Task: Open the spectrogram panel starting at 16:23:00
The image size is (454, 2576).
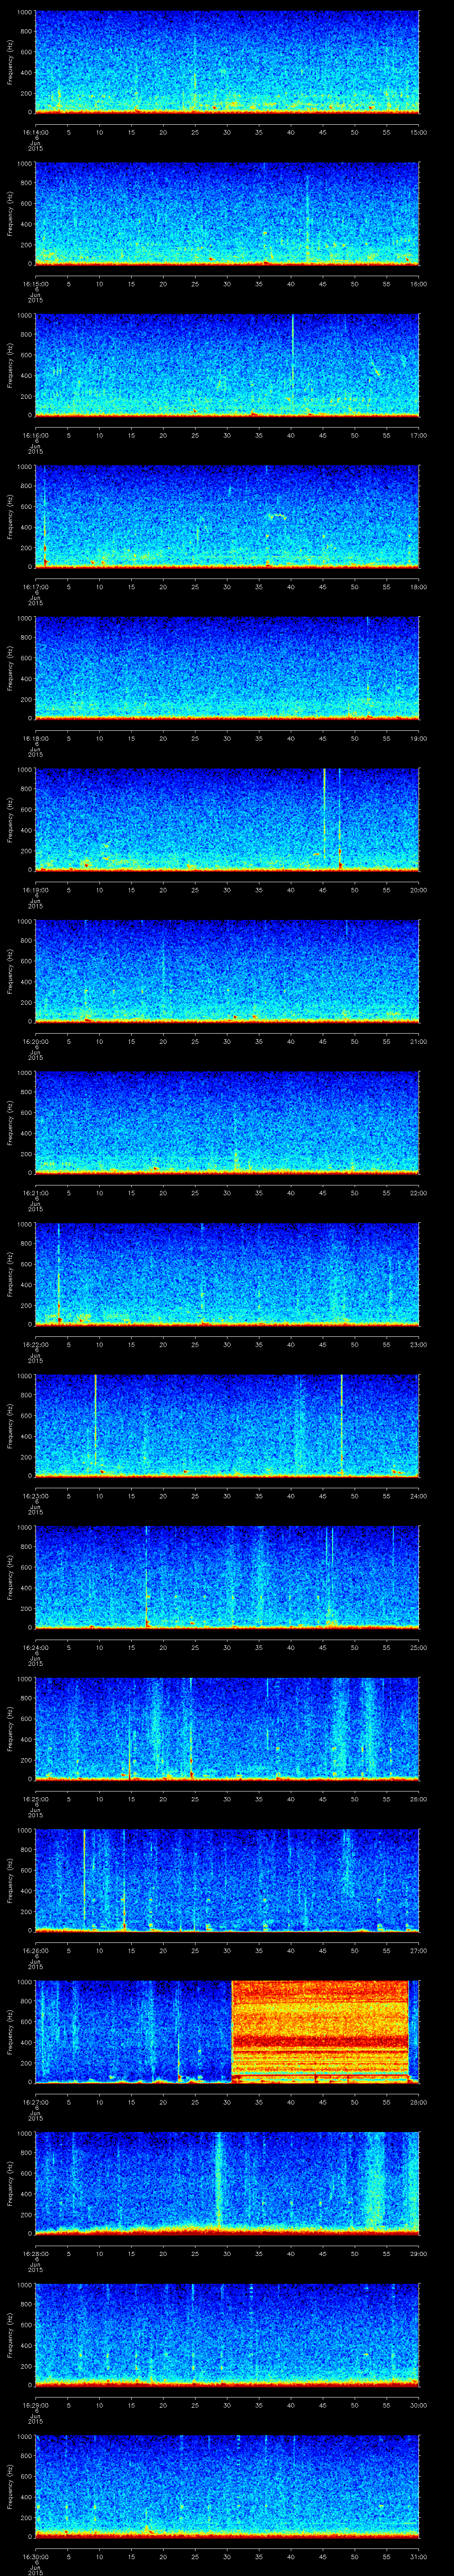Action: [x=227, y=1425]
